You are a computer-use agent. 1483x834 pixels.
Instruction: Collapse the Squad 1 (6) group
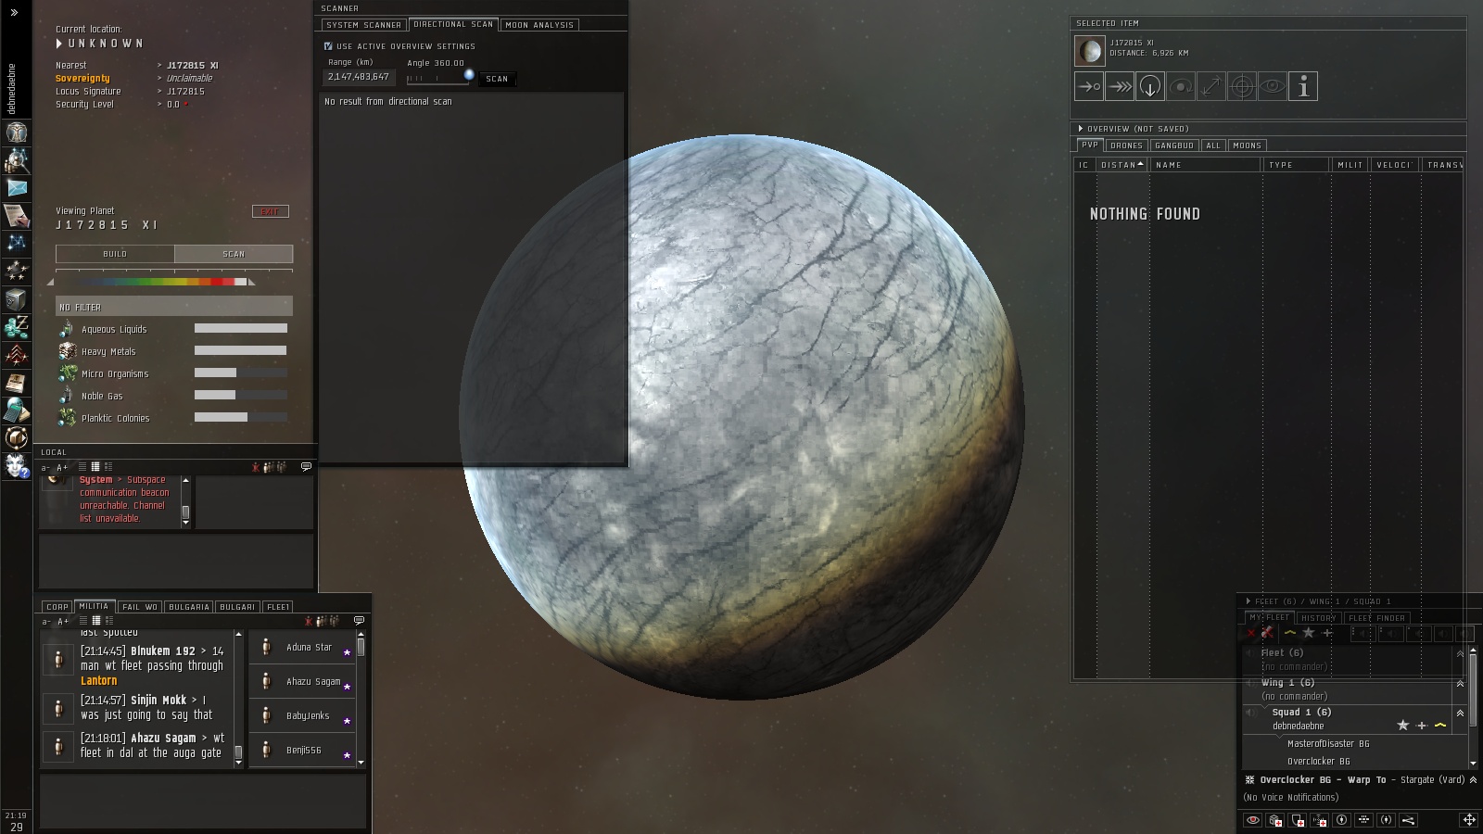coord(1460,713)
